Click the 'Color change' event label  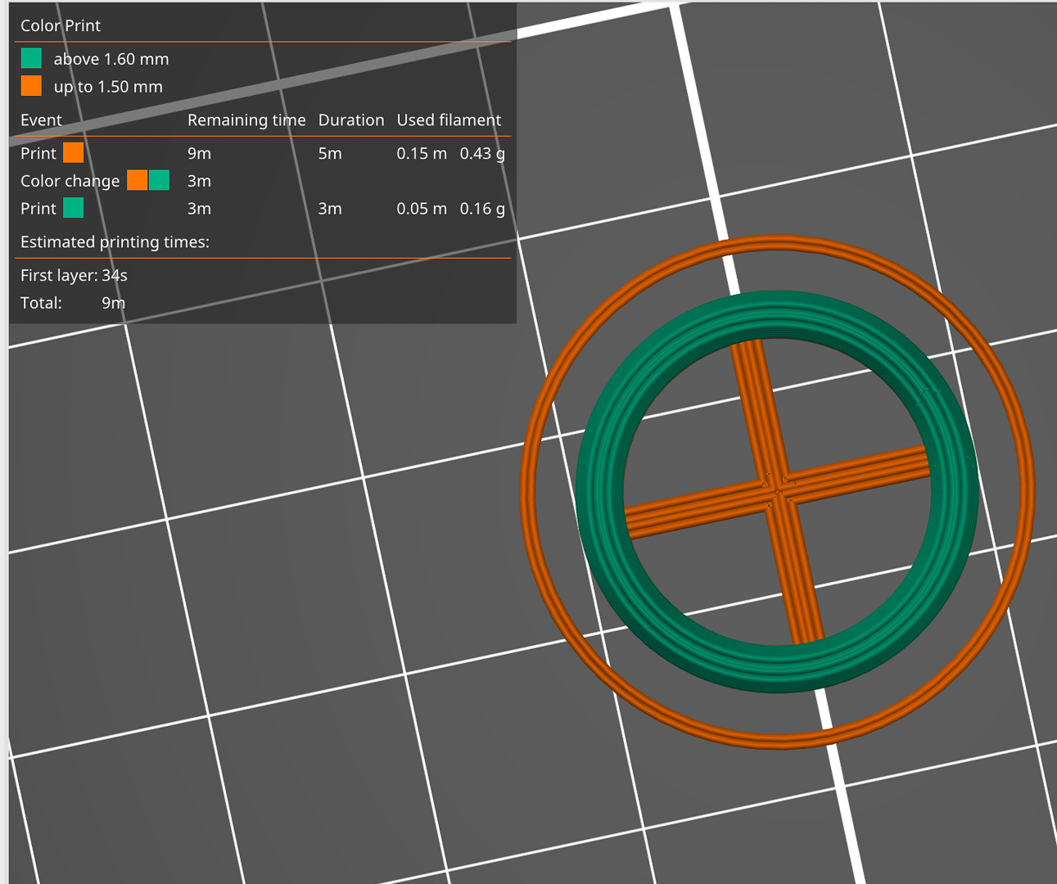(x=70, y=181)
